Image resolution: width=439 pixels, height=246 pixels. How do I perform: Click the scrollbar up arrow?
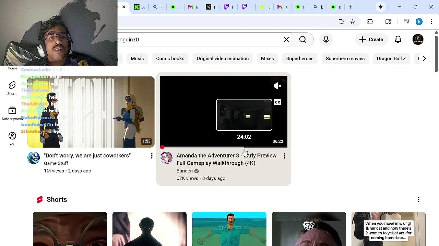pos(436,32)
